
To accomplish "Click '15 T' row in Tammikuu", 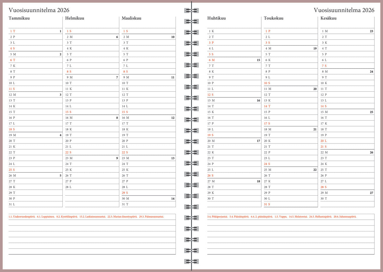I will pyautogui.click(x=36, y=112).
